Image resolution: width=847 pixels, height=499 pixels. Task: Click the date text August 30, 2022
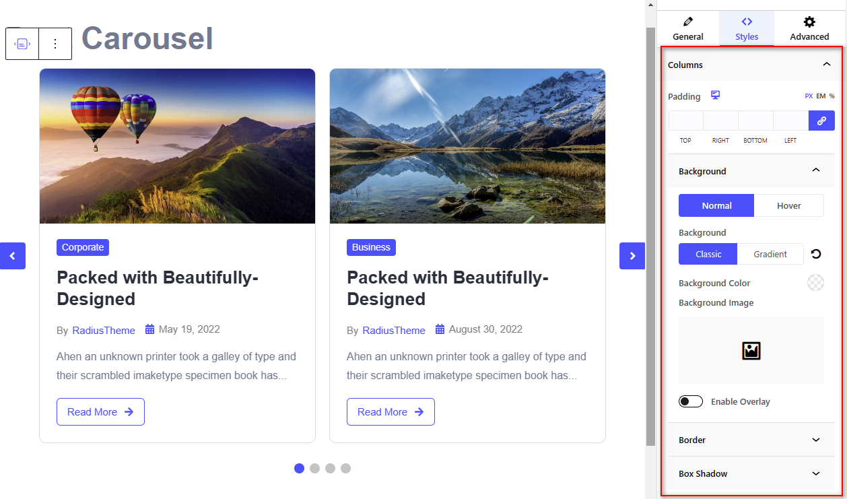click(x=485, y=329)
